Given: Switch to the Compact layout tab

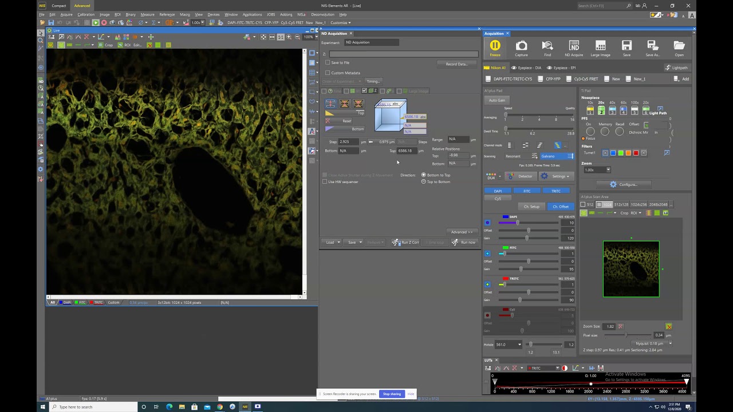Looking at the screenshot, I should pos(59,6).
